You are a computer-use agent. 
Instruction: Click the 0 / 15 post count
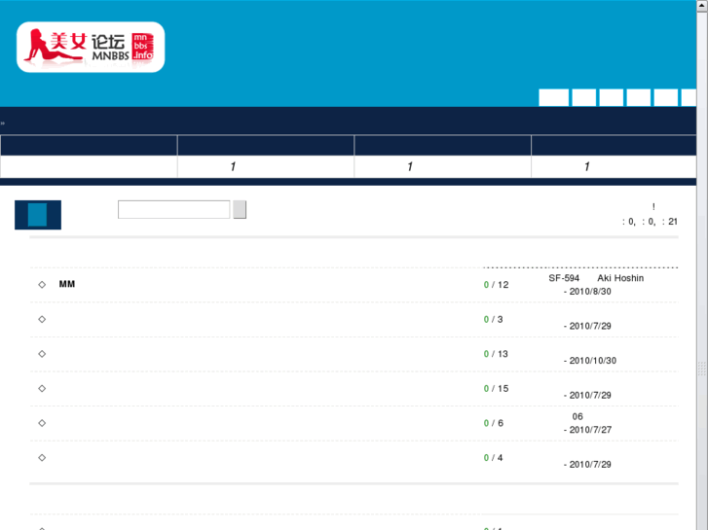(x=497, y=388)
